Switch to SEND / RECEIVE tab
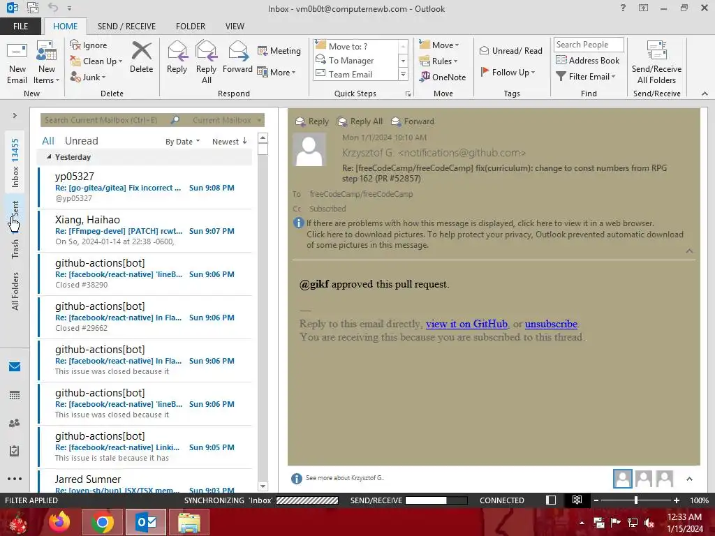The image size is (715, 536). click(126, 26)
